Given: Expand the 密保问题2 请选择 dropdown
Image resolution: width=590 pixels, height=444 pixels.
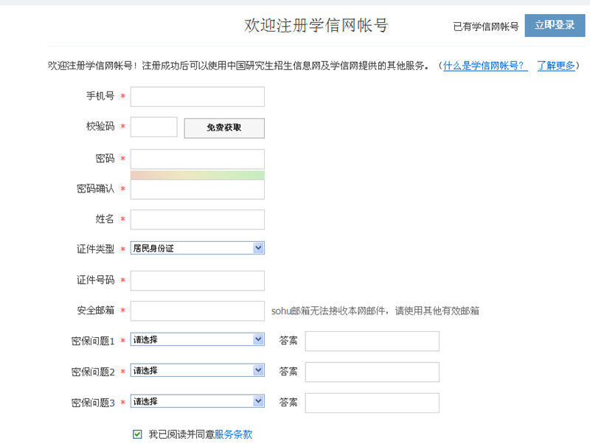Looking at the screenshot, I should pos(197,370).
